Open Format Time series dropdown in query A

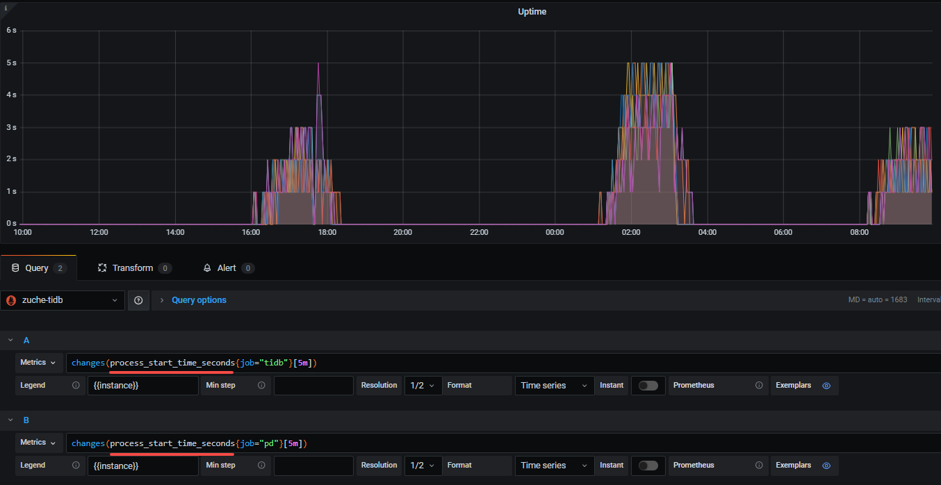click(x=555, y=385)
